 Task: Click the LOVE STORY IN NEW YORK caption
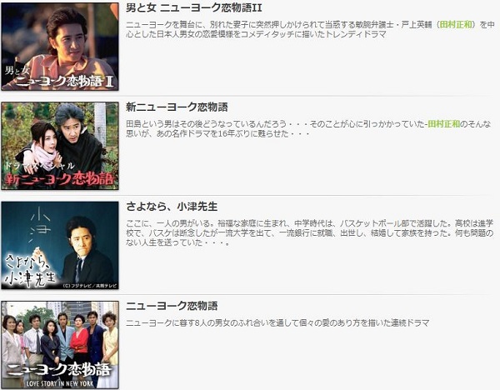60,383
